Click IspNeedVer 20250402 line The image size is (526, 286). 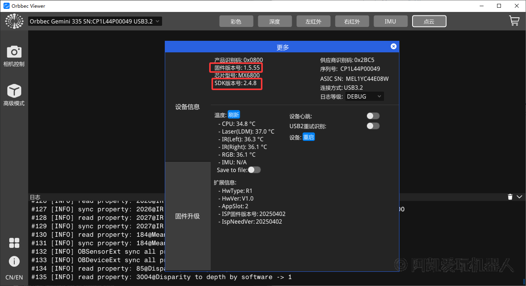tap(250, 222)
